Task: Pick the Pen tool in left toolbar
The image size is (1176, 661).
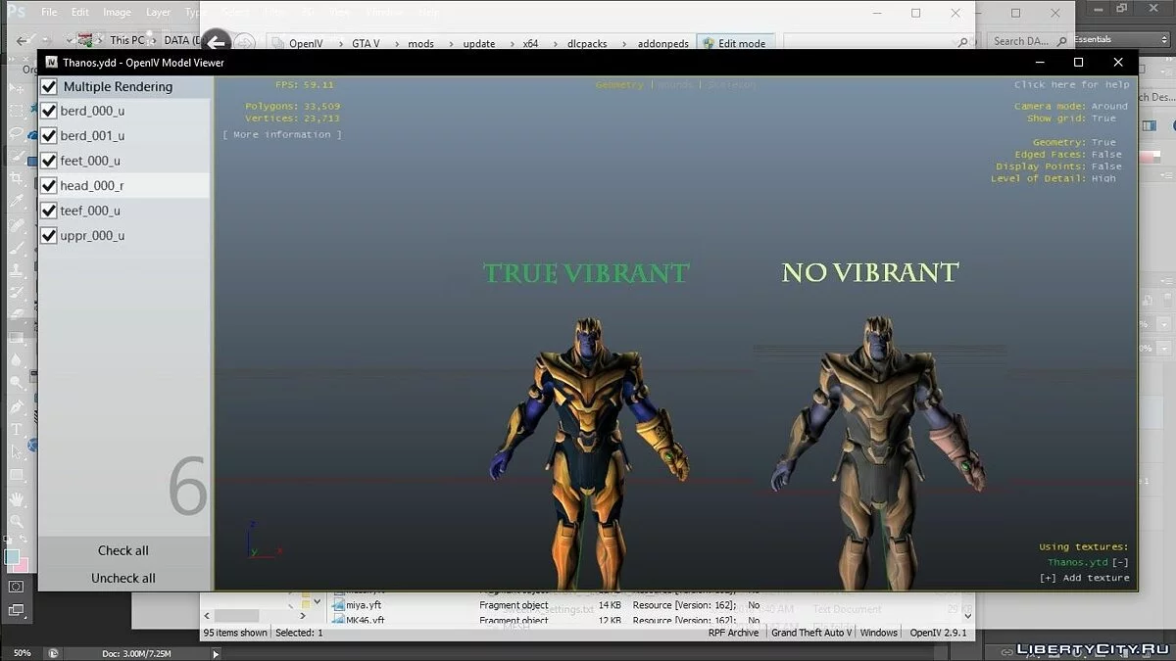Action: pos(17,406)
